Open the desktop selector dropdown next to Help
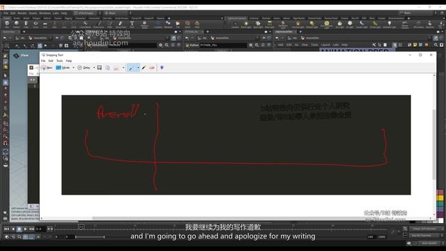The width and height of the screenshot is (446, 251). [86, 13]
